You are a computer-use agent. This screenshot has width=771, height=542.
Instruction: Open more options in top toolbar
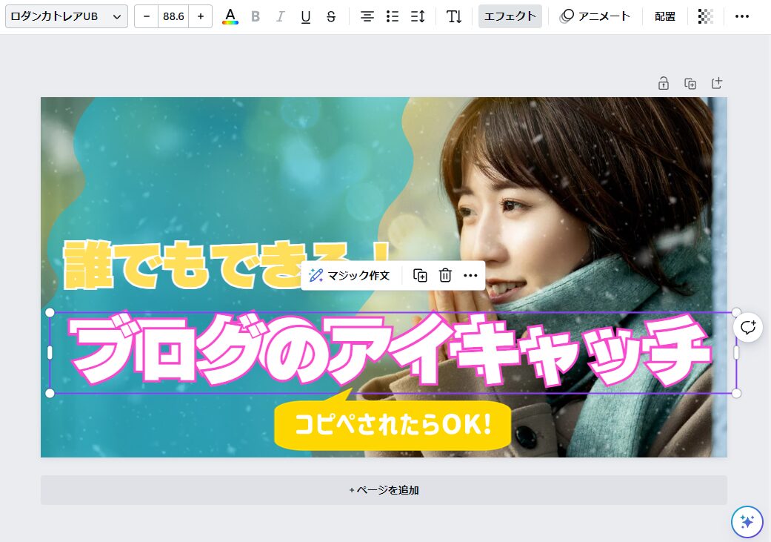tap(742, 16)
